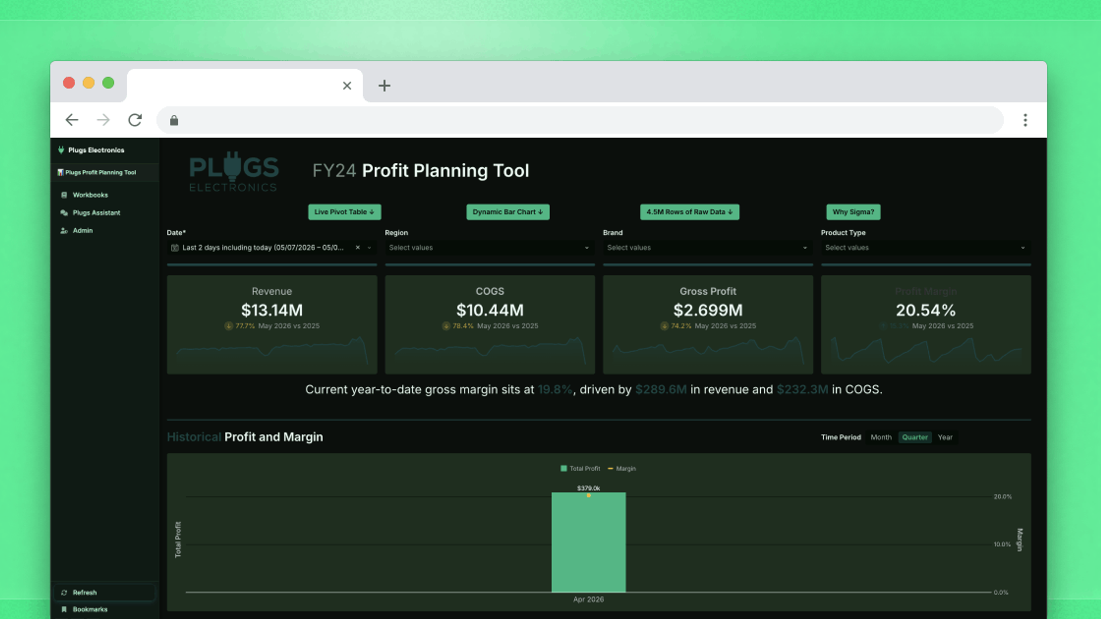Click the calendar icon in Date filter
Screen dimensions: 1101x619
point(174,248)
